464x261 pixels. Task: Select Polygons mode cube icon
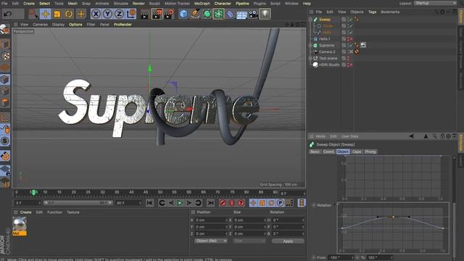coord(5,103)
